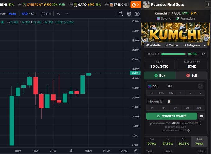Set slippage to 1%
The width and height of the screenshot is (211, 154).
point(152,108)
